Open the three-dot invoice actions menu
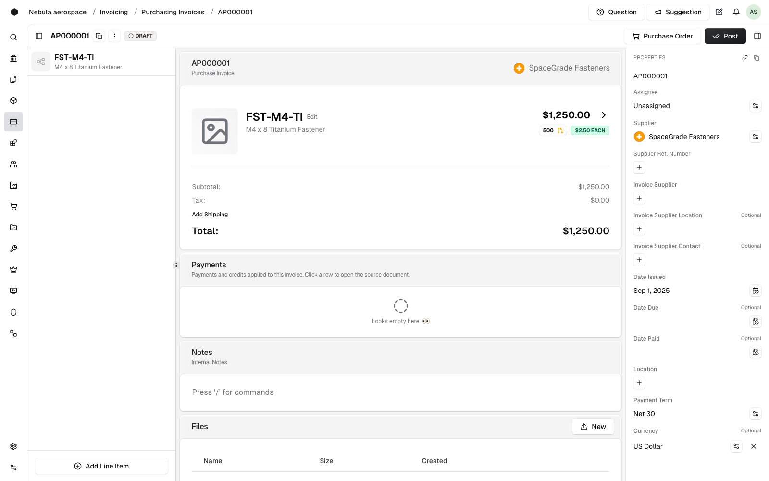The width and height of the screenshot is (769, 481). tap(114, 36)
